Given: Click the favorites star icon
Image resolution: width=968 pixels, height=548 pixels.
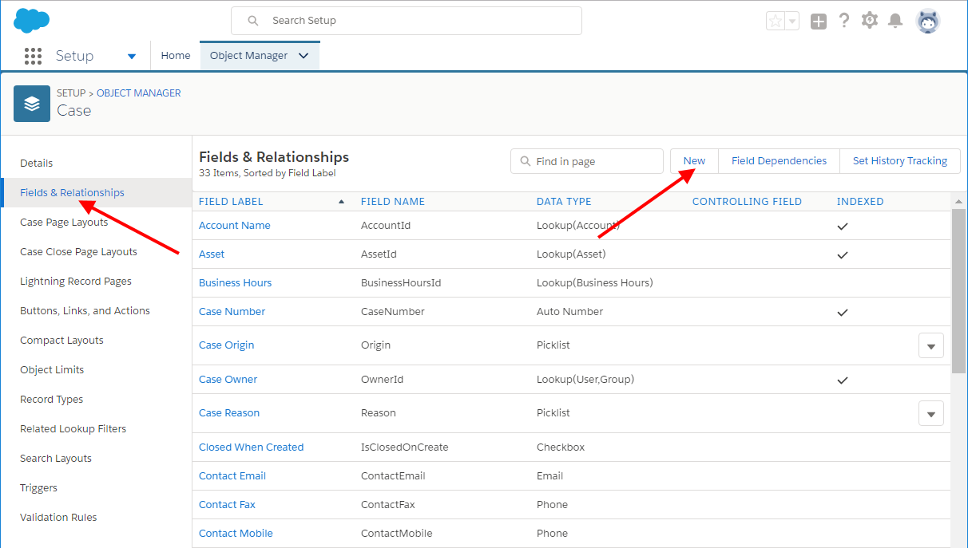Looking at the screenshot, I should tap(776, 22).
